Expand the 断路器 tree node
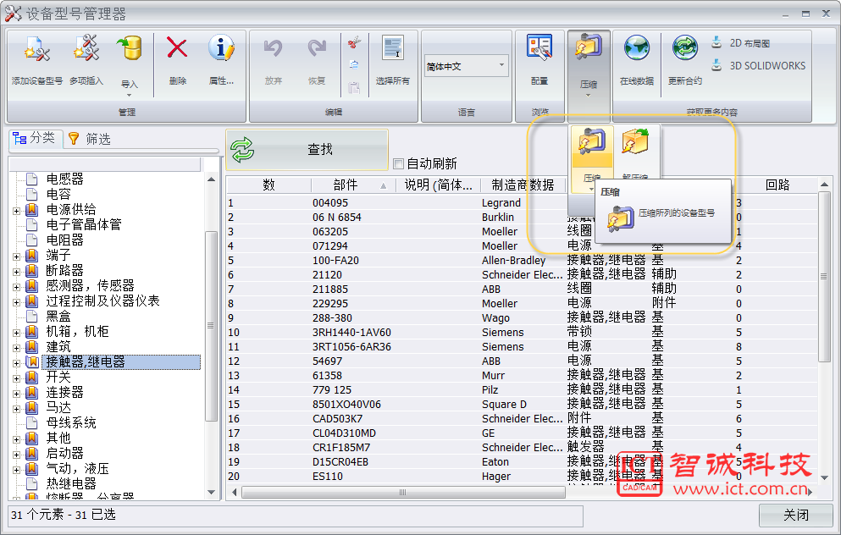This screenshot has height=535, width=841. (x=16, y=271)
